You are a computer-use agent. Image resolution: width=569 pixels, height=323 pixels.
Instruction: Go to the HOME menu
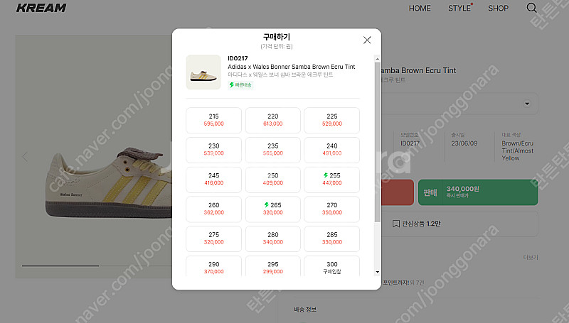coord(420,8)
